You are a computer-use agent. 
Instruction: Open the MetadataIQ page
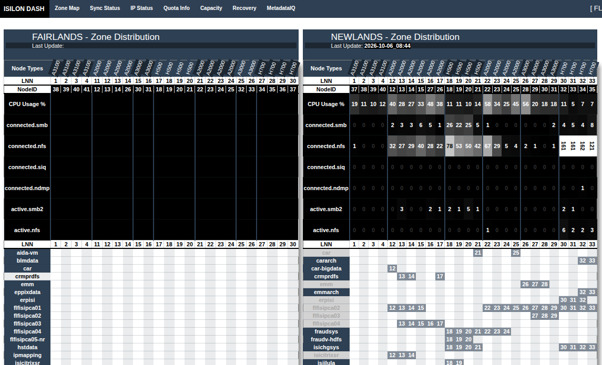point(281,8)
